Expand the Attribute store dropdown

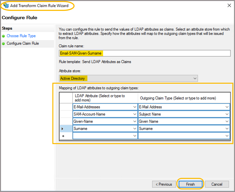pos(195,78)
